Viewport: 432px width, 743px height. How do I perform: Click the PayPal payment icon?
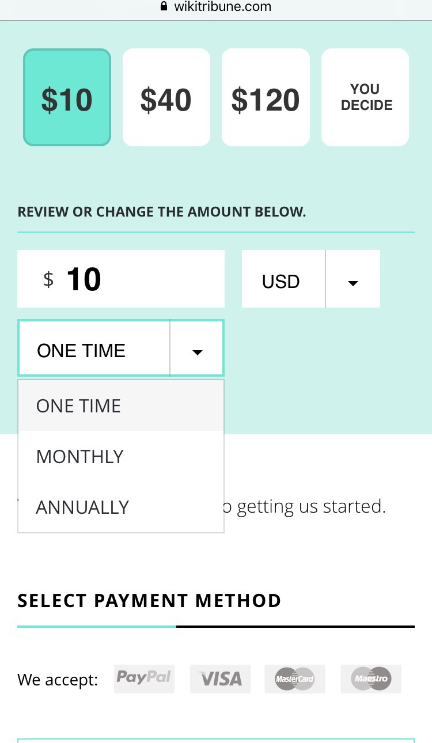click(144, 678)
